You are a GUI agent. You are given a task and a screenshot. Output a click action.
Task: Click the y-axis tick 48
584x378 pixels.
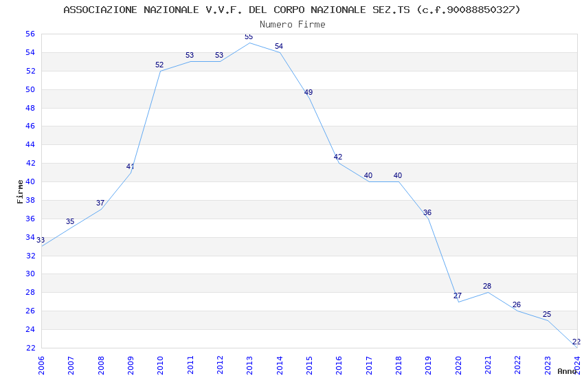pos(30,108)
